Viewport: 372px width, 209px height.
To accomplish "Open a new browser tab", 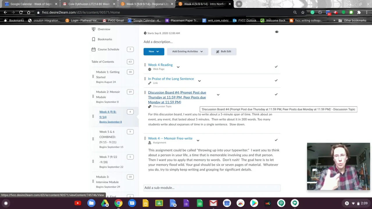I will click(239, 4).
